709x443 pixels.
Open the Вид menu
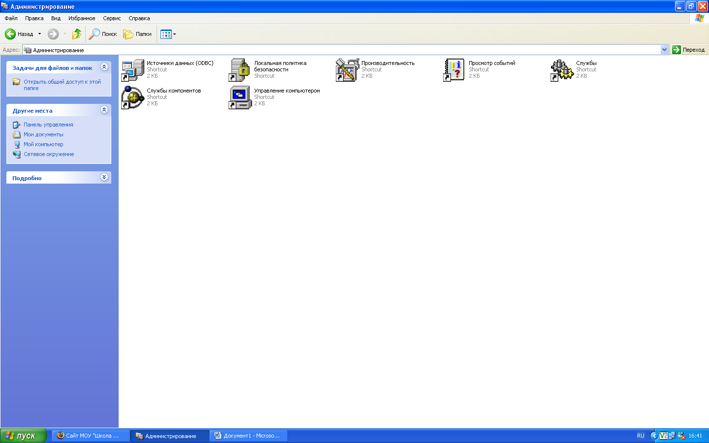click(56, 18)
